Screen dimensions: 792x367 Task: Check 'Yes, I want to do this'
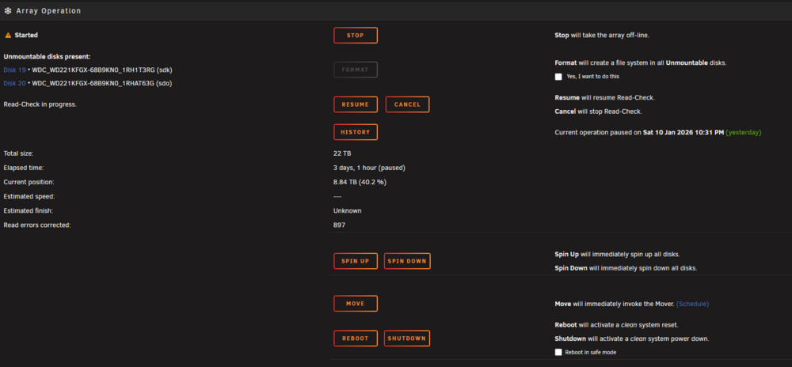tap(558, 77)
